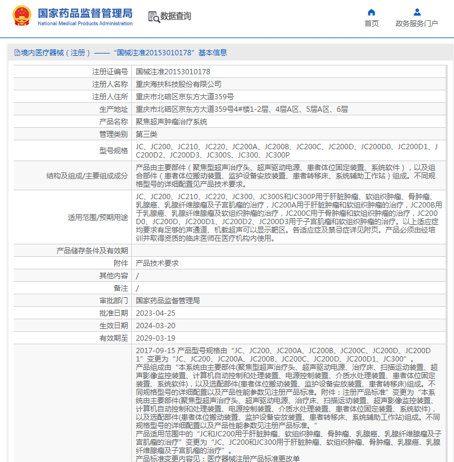
Task: Click approval date 2023-04-25
Action: pyautogui.click(x=155, y=313)
